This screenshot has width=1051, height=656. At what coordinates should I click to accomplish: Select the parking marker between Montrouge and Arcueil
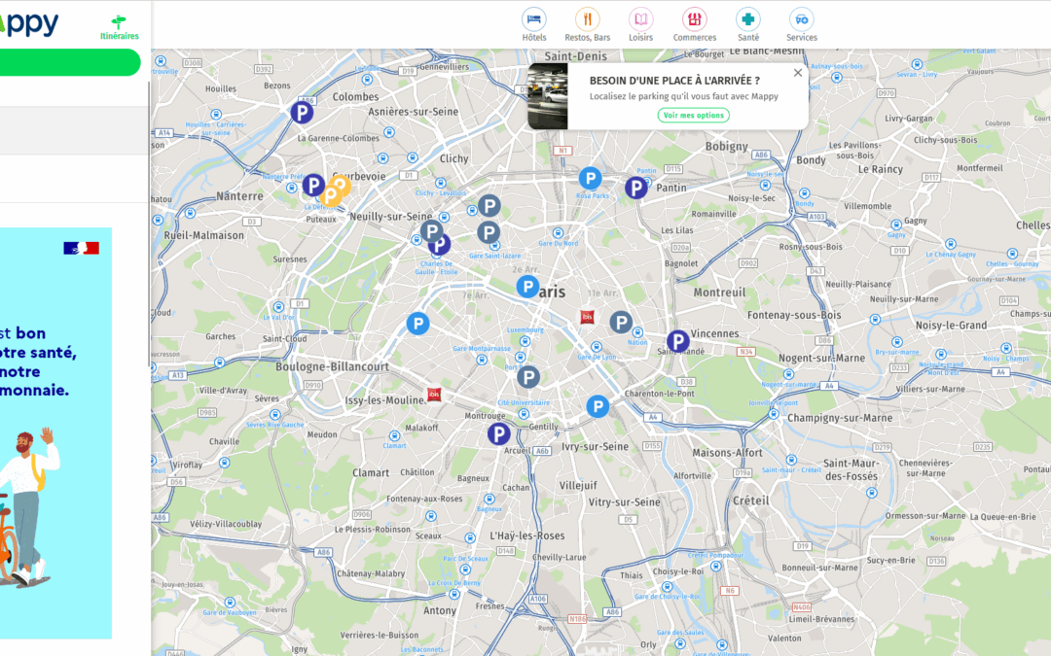tap(498, 433)
